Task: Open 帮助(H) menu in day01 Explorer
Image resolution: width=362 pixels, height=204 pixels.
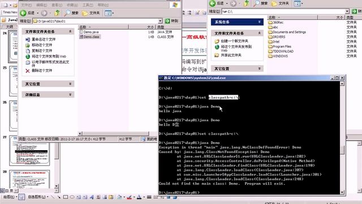Action: (103, 5)
